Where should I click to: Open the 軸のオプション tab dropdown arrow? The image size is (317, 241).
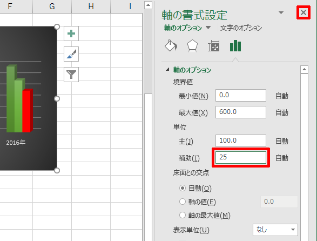(208, 28)
